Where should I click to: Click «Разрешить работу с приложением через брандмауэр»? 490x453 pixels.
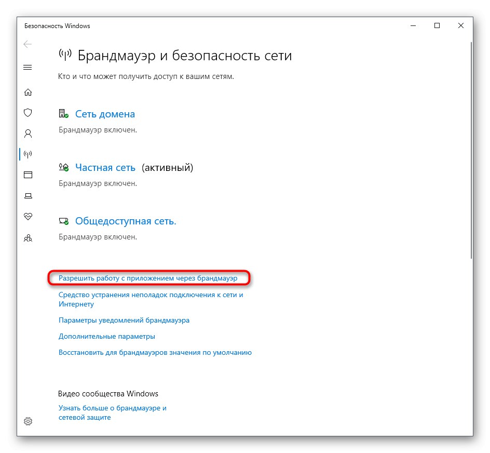pos(148,278)
